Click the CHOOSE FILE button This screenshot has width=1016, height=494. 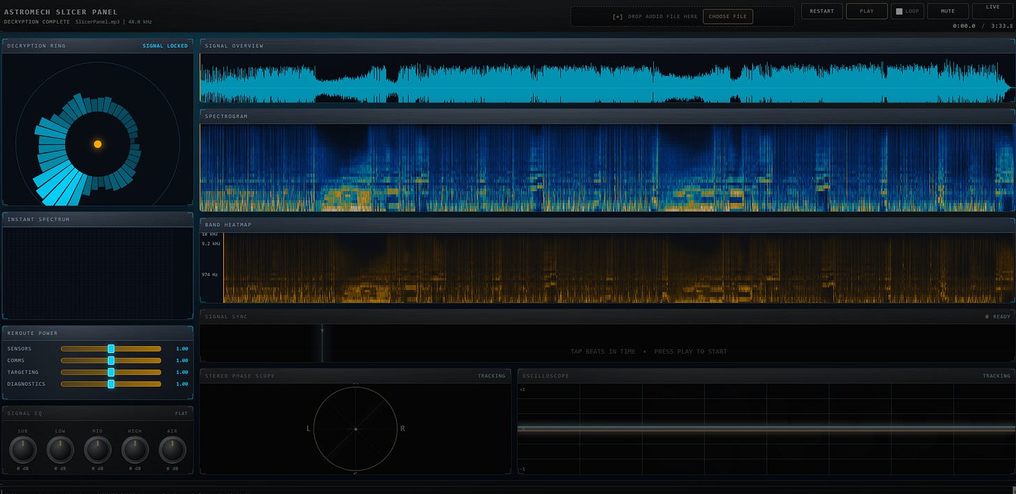coord(728,16)
